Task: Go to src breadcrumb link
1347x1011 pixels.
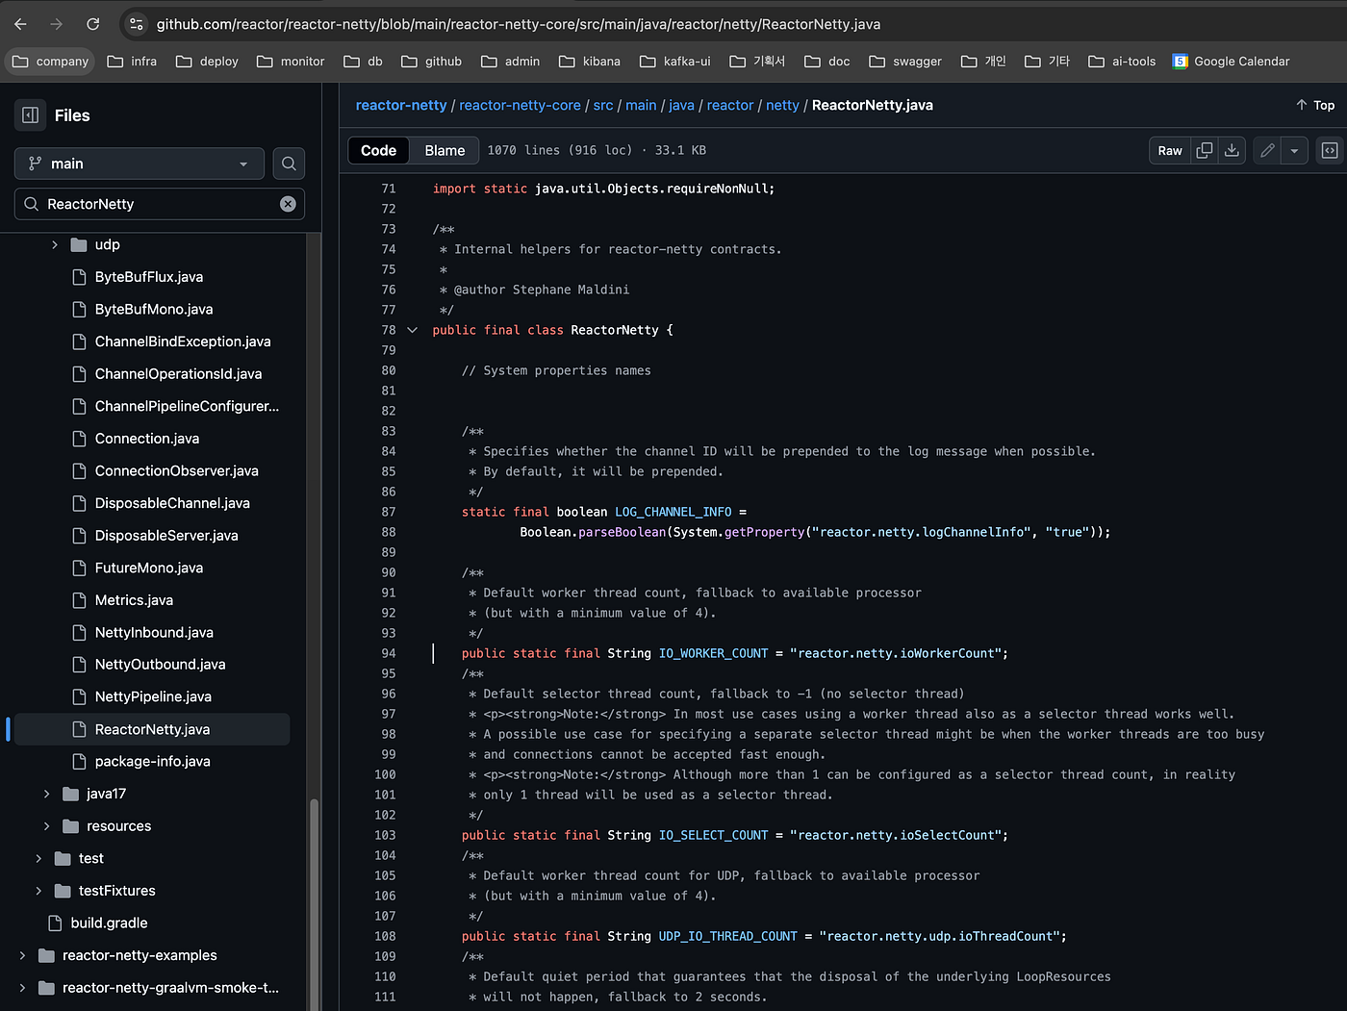Action: (603, 105)
